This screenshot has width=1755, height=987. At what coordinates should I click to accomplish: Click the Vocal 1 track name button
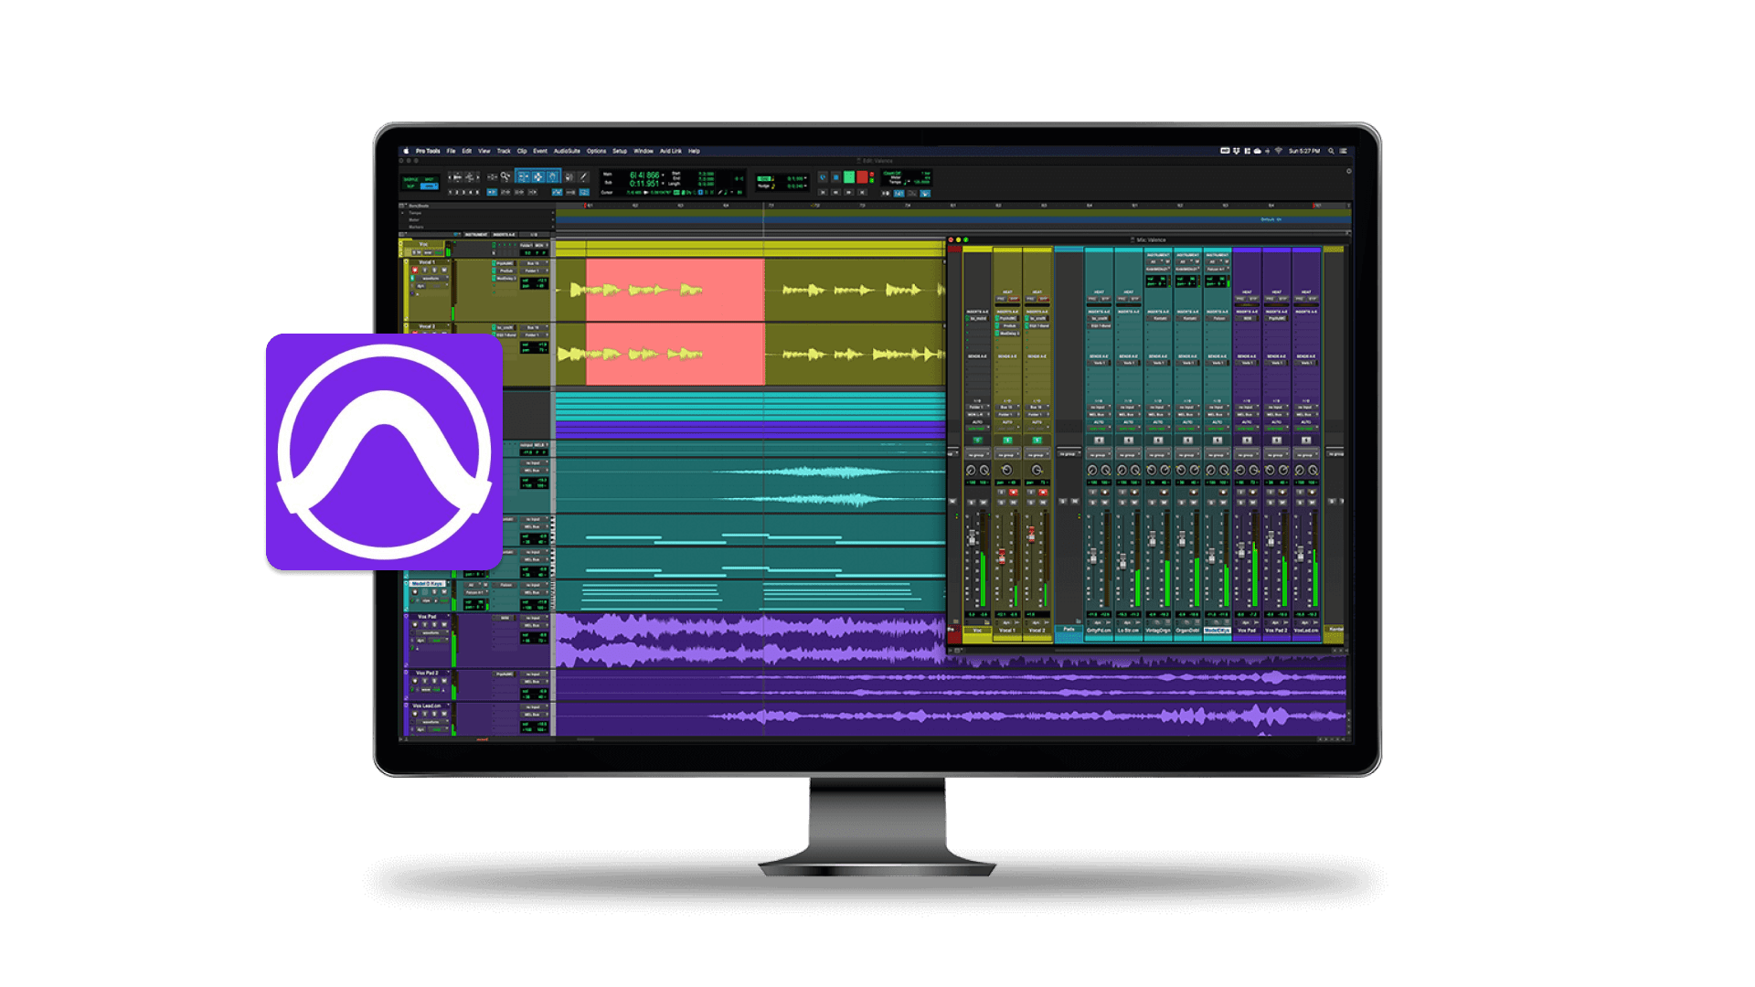(x=427, y=262)
